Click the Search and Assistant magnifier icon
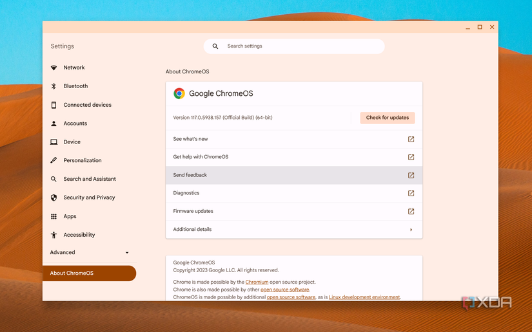This screenshot has height=332, width=532. [54, 179]
